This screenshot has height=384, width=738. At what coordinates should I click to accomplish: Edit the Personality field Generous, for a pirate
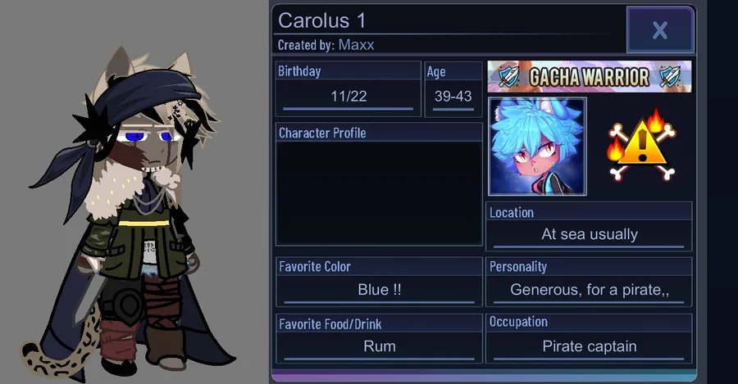(x=590, y=290)
